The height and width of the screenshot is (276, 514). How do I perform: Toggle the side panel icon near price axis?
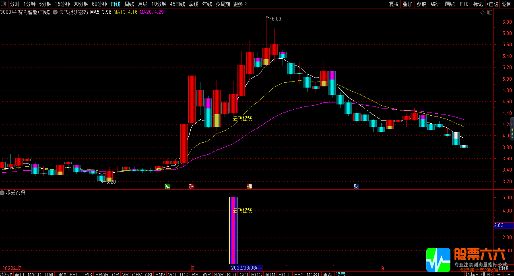489,12
